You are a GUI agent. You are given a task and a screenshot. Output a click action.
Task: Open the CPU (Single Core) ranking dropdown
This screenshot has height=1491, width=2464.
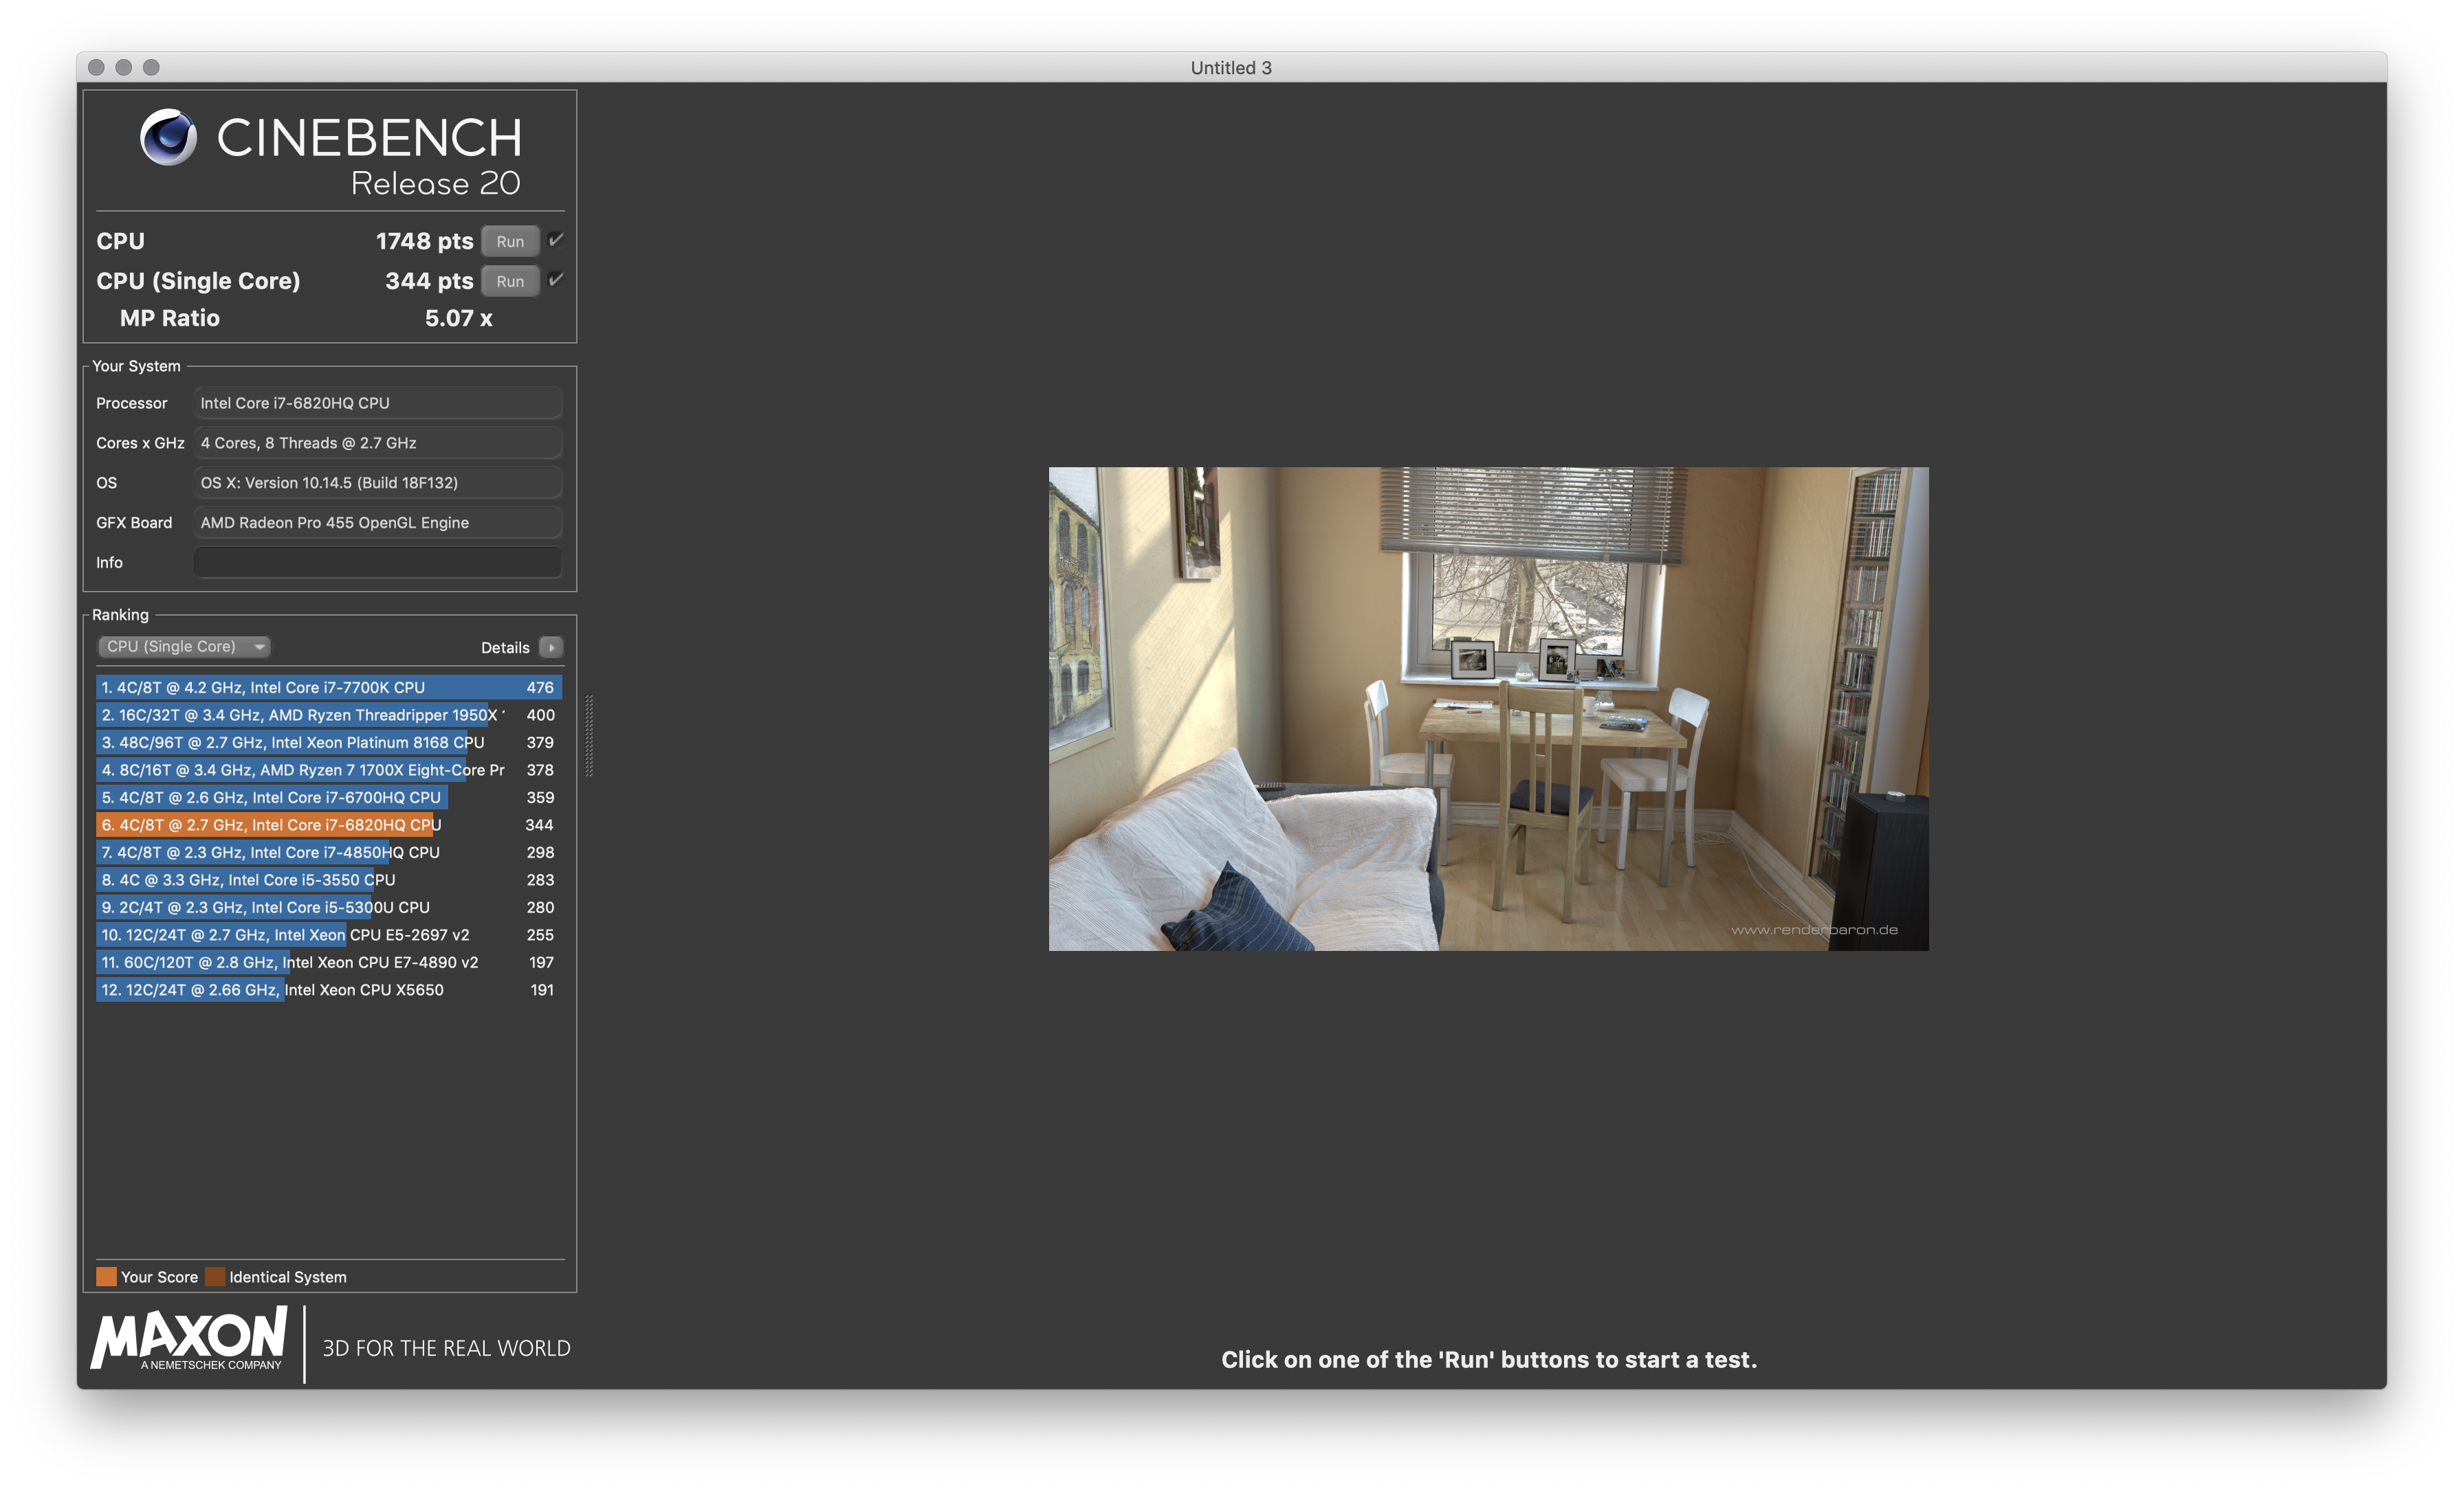(x=184, y=647)
